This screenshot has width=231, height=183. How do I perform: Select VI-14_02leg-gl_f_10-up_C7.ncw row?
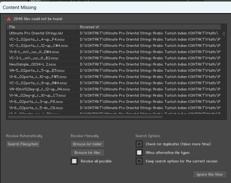[x=114, y=96]
